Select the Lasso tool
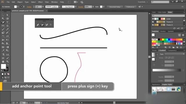The width and height of the screenshot is (186, 104). pos(7,18)
